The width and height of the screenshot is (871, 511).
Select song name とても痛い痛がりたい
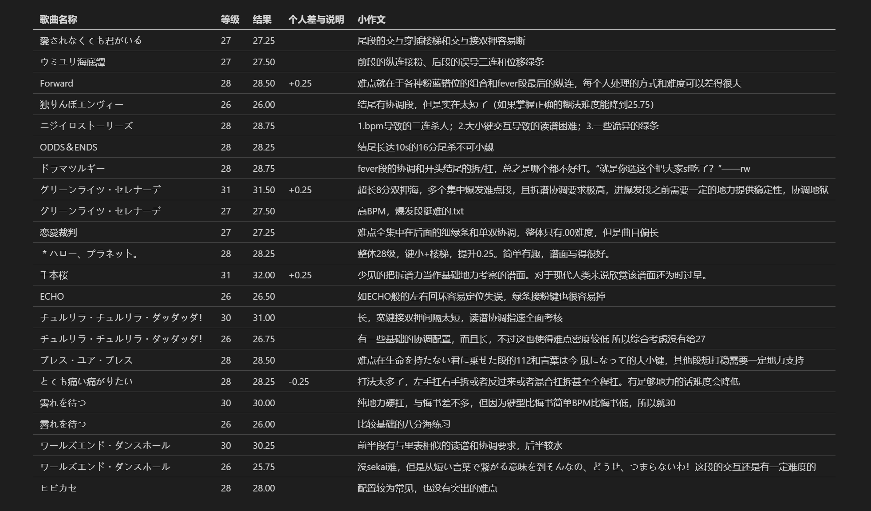point(87,381)
